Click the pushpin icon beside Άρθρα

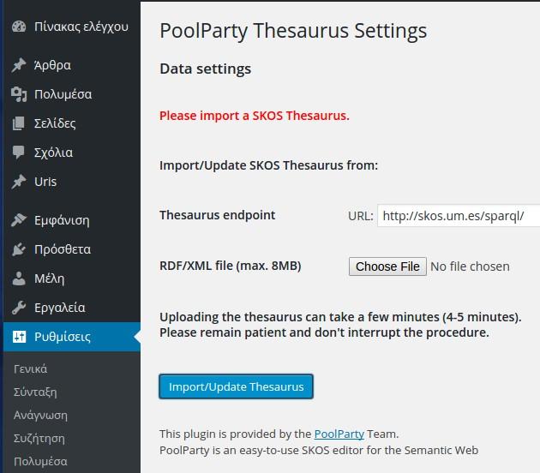point(19,65)
